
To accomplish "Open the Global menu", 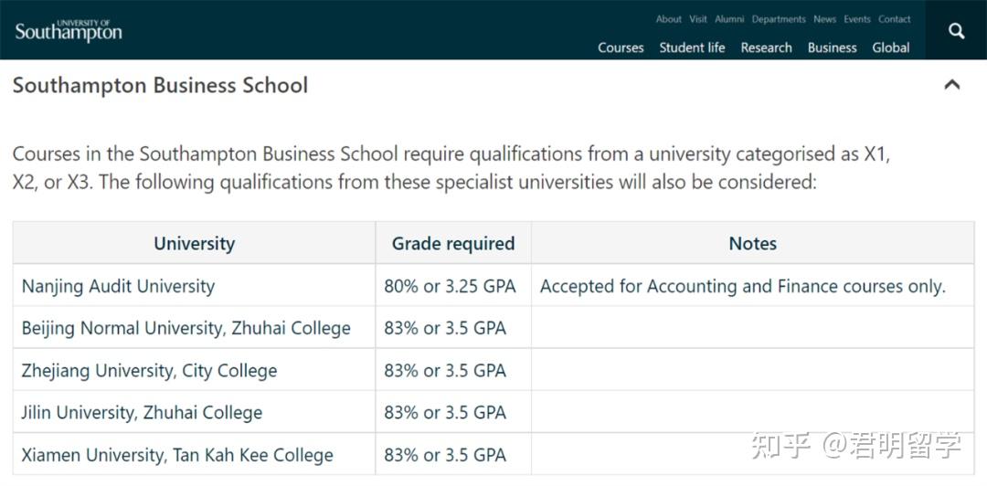I will point(890,48).
